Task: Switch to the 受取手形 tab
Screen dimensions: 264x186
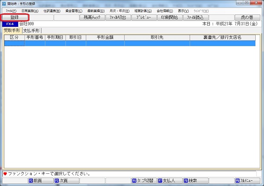Action: point(12,30)
